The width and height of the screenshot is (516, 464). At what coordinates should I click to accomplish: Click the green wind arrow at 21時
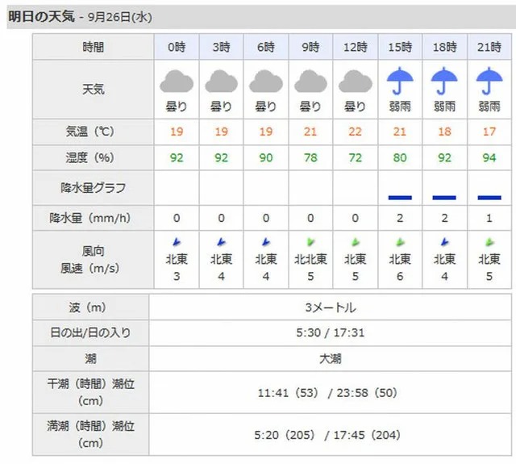(x=489, y=242)
